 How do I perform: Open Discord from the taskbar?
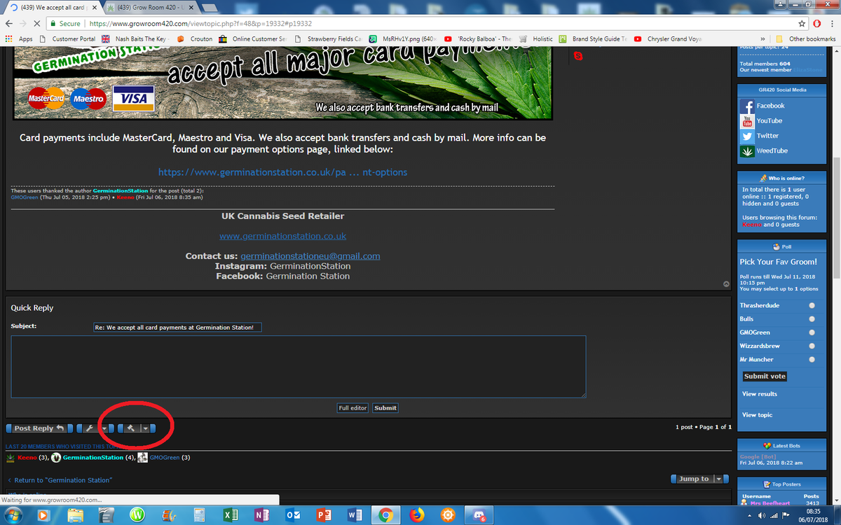point(480,515)
